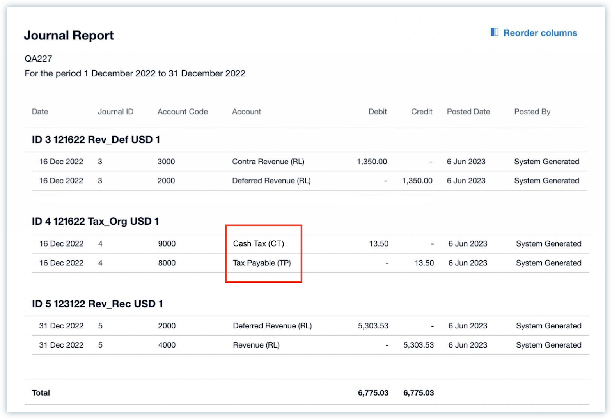Select the Account column header

[x=247, y=112]
